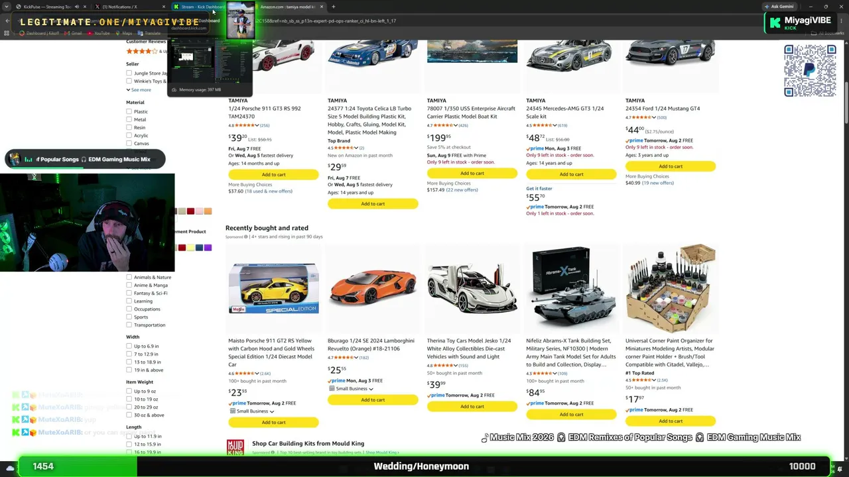Tick the Transportation theme checkbox
The height and width of the screenshot is (477, 849).
point(129,325)
